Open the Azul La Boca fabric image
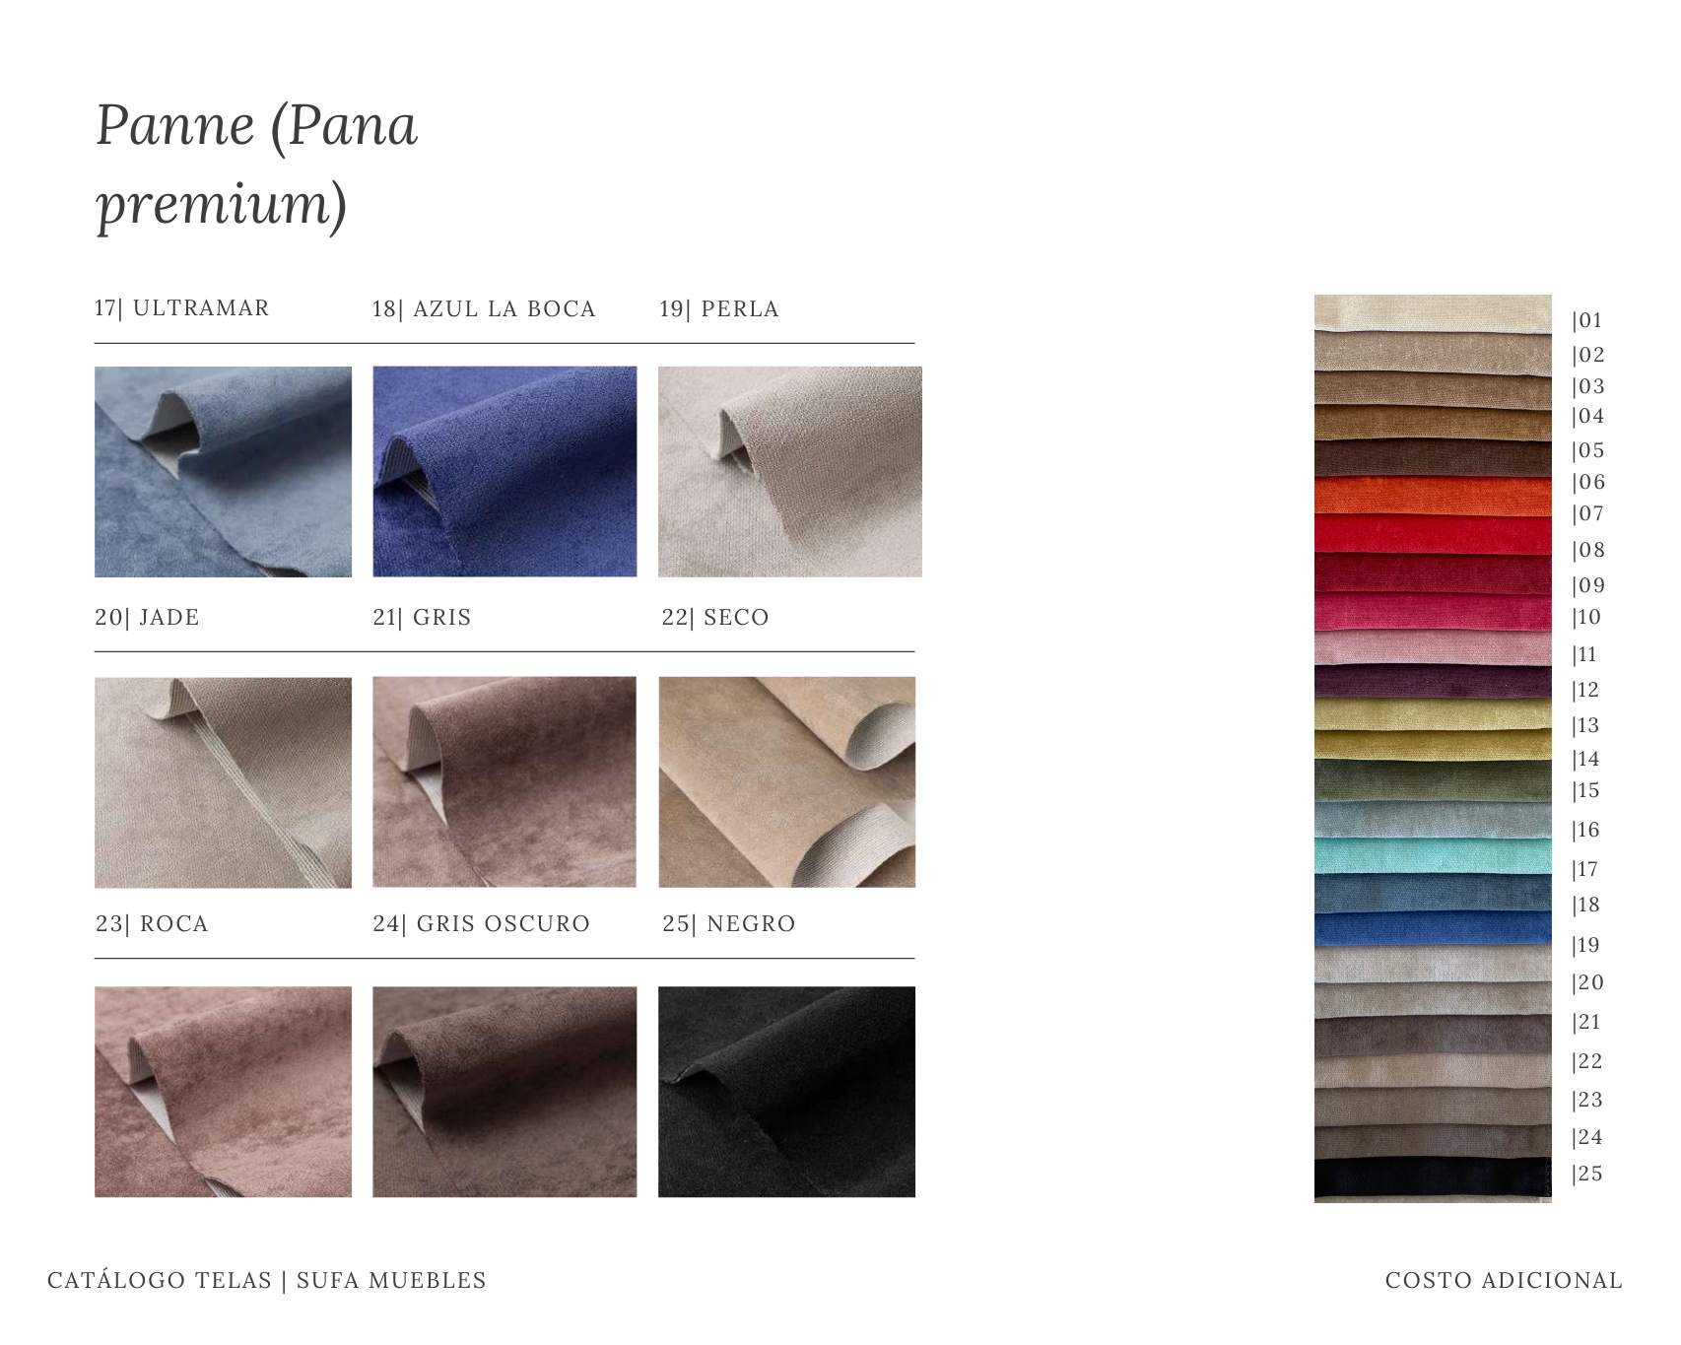This screenshot has height=1345, width=1681. pyautogui.click(x=504, y=472)
